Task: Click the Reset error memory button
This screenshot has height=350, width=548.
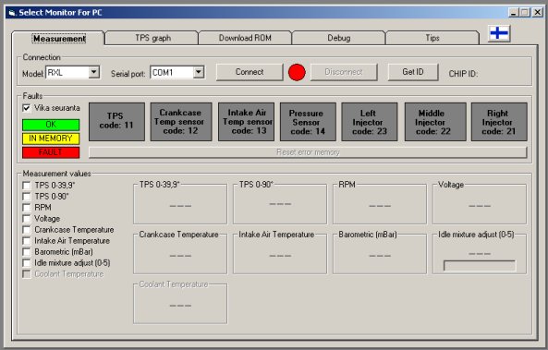Action: point(308,152)
